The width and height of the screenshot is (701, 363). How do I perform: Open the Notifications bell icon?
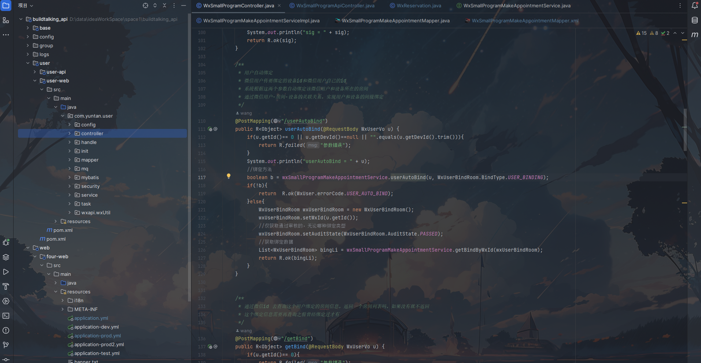tap(695, 5)
